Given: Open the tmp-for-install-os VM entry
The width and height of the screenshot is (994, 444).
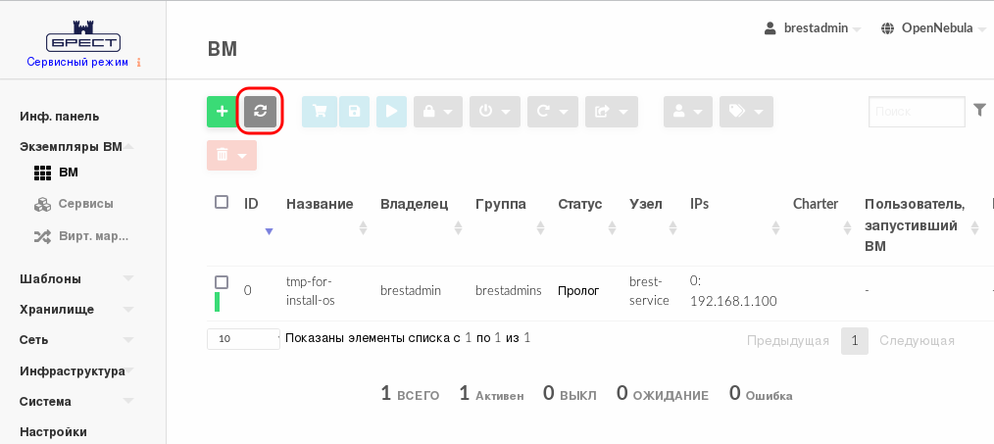Looking at the screenshot, I should [x=310, y=290].
